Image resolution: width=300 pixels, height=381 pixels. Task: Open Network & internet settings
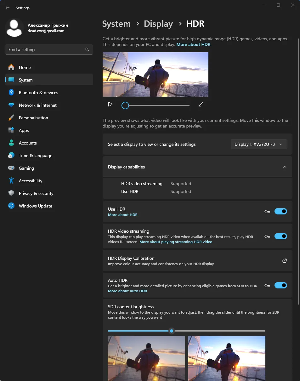click(38, 105)
